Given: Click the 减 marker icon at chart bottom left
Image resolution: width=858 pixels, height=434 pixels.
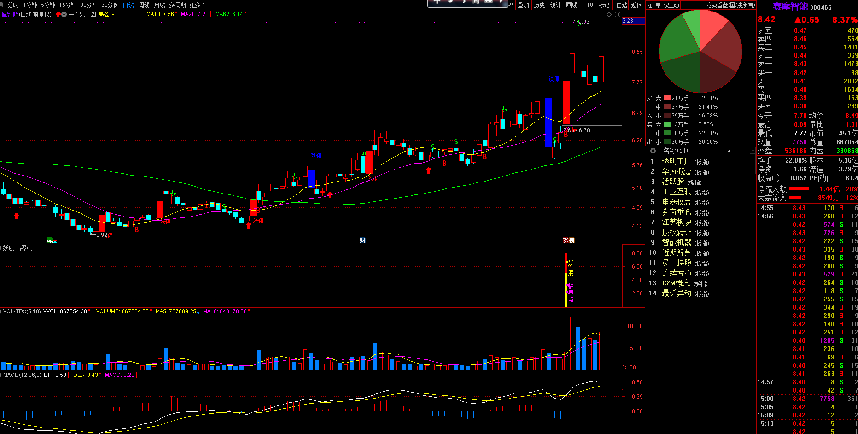Looking at the screenshot, I should click(x=50, y=240).
